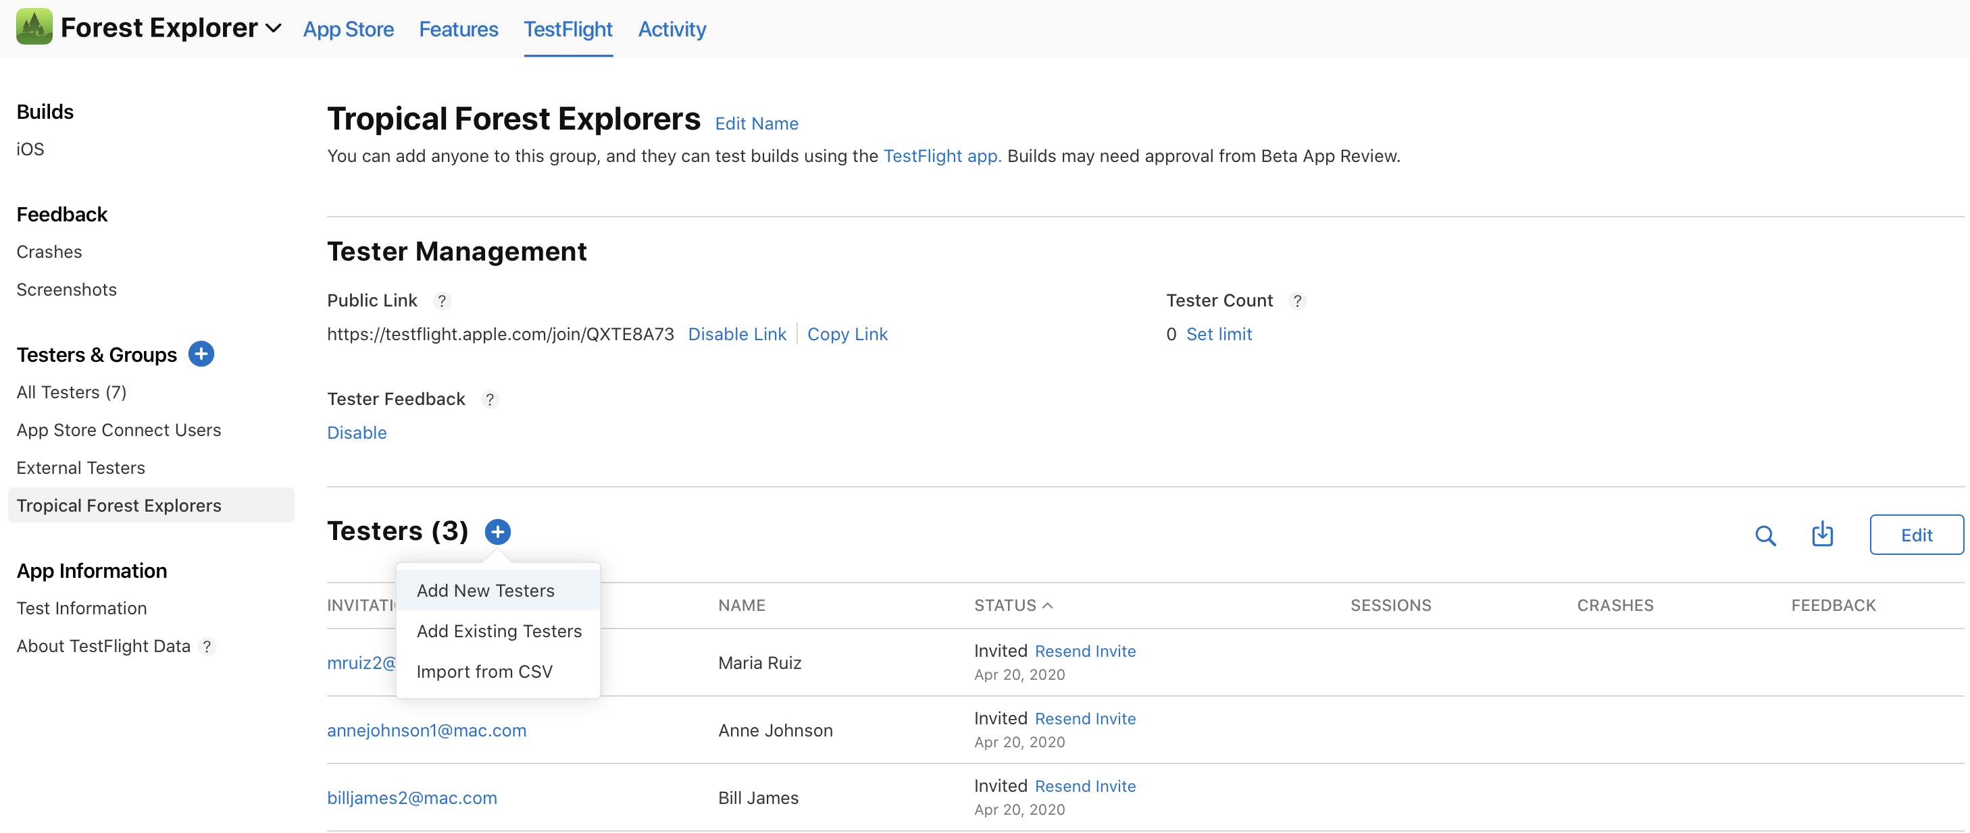Click the export testers download icon
This screenshot has width=1970, height=833.
coord(1823,534)
